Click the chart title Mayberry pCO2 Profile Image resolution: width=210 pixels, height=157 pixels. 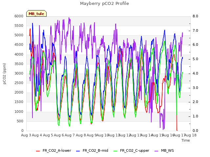(104, 4)
